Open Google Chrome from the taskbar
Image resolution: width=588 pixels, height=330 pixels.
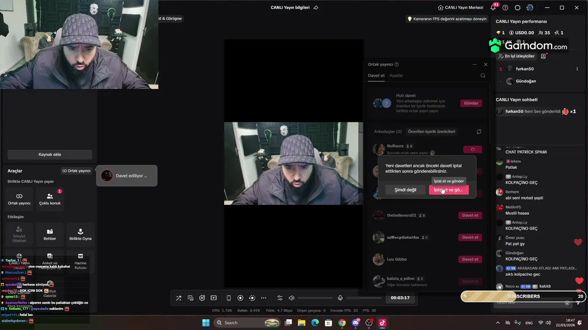click(x=342, y=323)
